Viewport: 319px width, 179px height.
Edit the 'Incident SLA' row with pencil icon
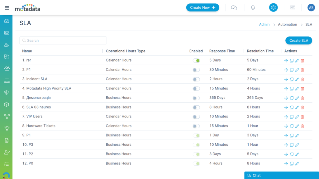pyautogui.click(x=297, y=80)
